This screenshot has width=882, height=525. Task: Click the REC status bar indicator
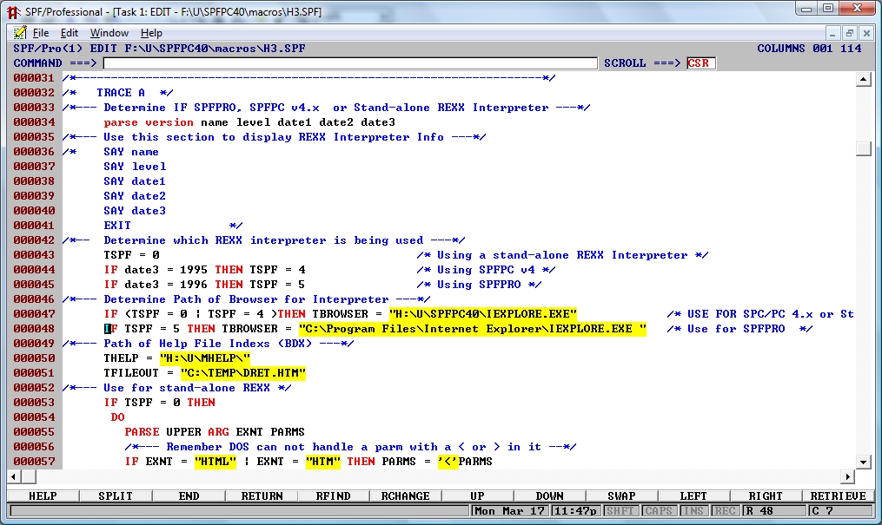point(724,511)
